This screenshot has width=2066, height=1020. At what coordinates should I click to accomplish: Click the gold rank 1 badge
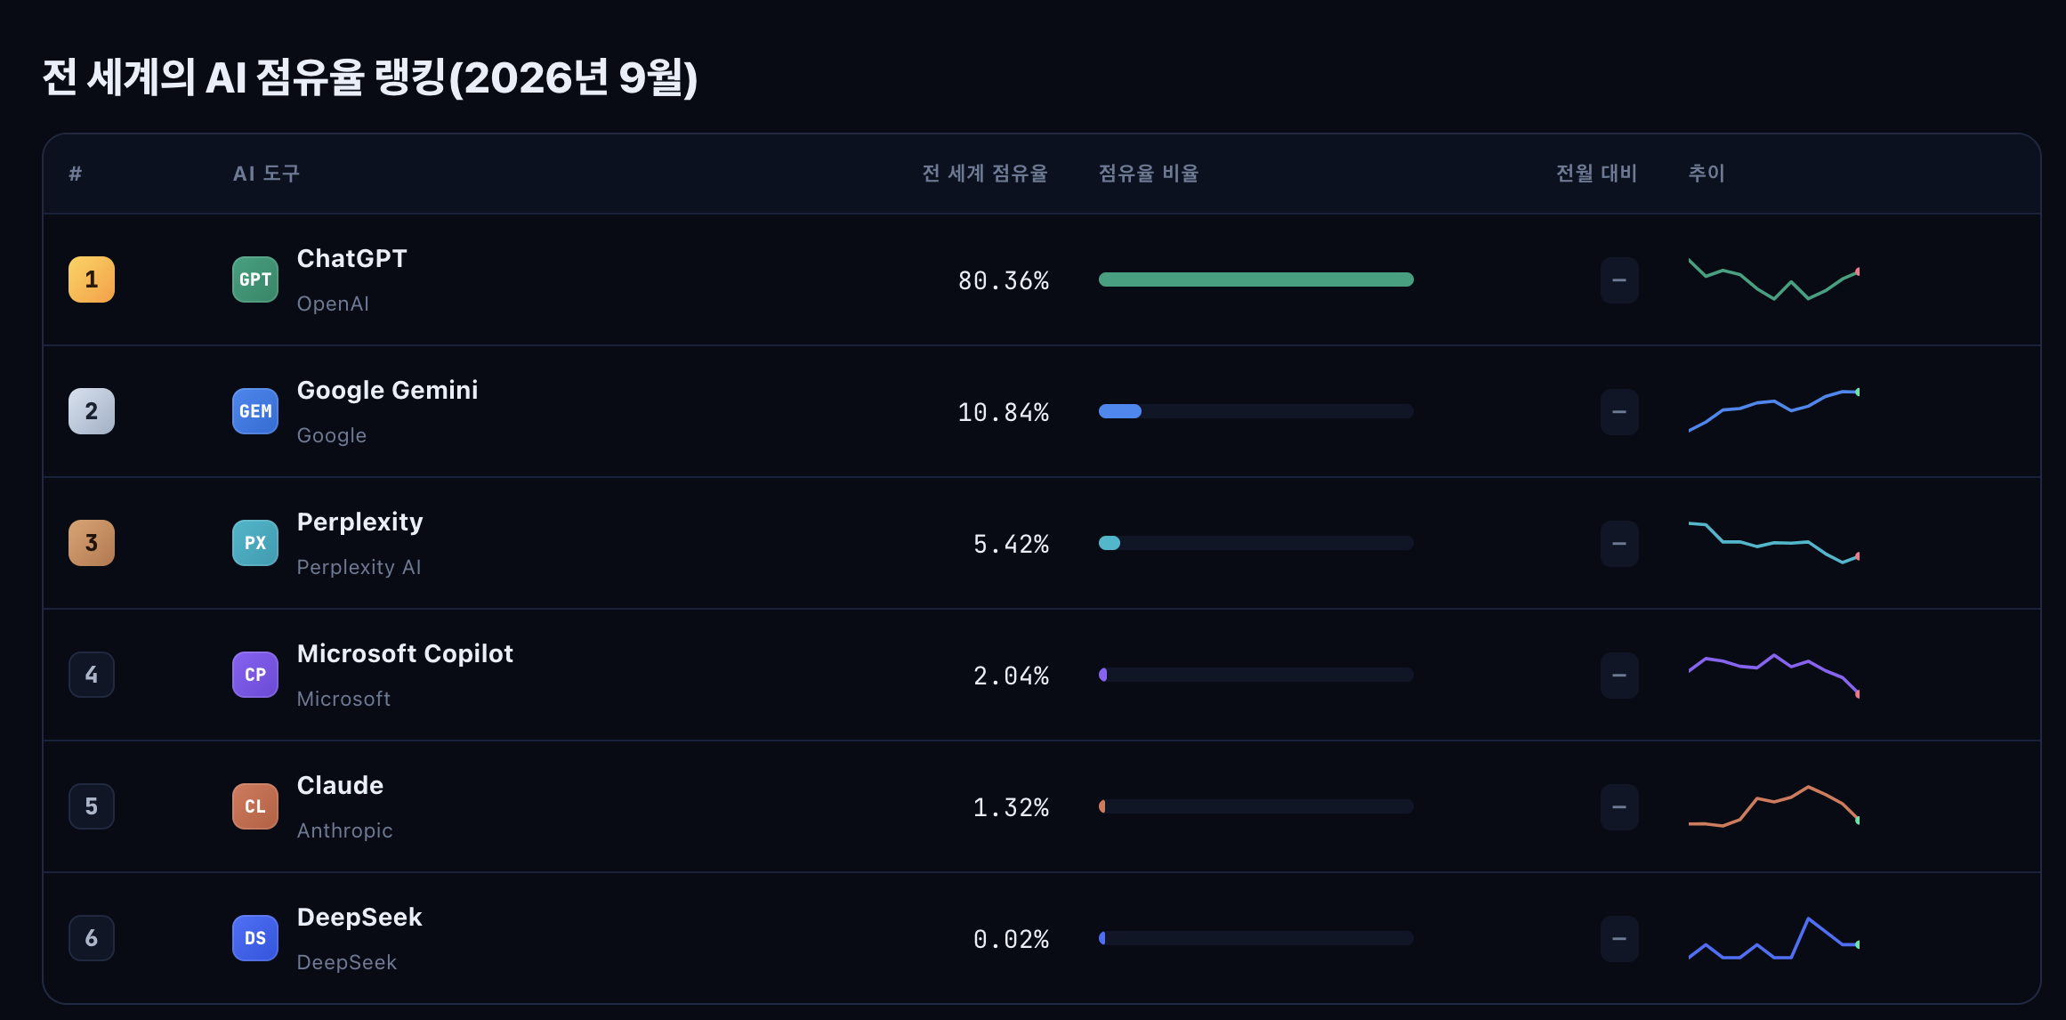click(92, 279)
